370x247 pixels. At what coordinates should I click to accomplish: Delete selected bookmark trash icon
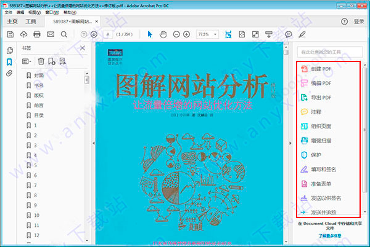coord(41,61)
